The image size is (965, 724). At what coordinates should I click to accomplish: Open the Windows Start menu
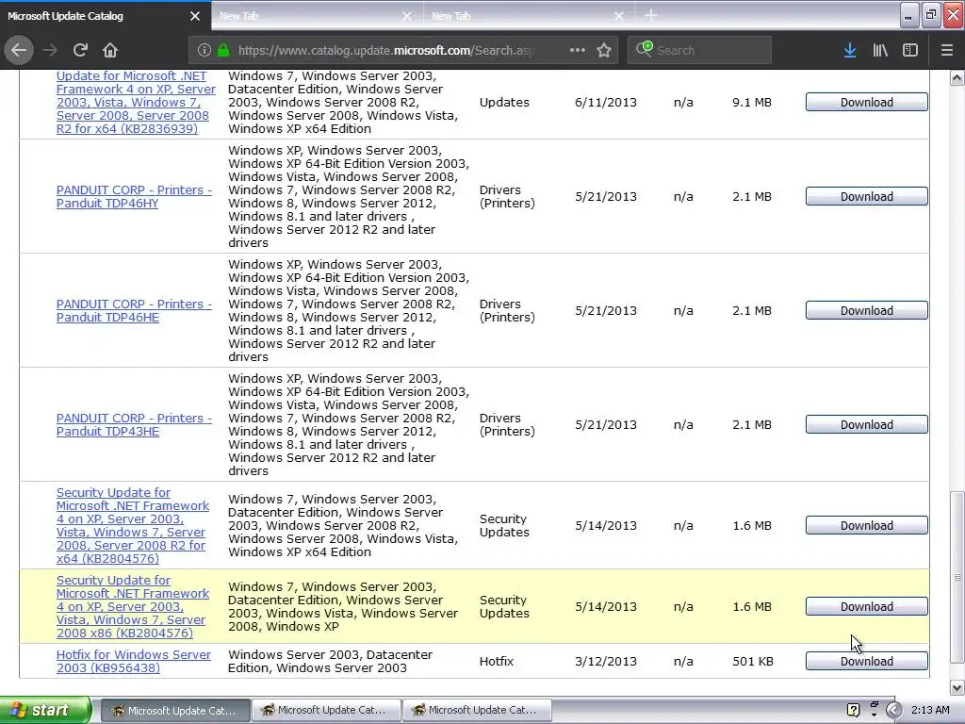click(44, 710)
